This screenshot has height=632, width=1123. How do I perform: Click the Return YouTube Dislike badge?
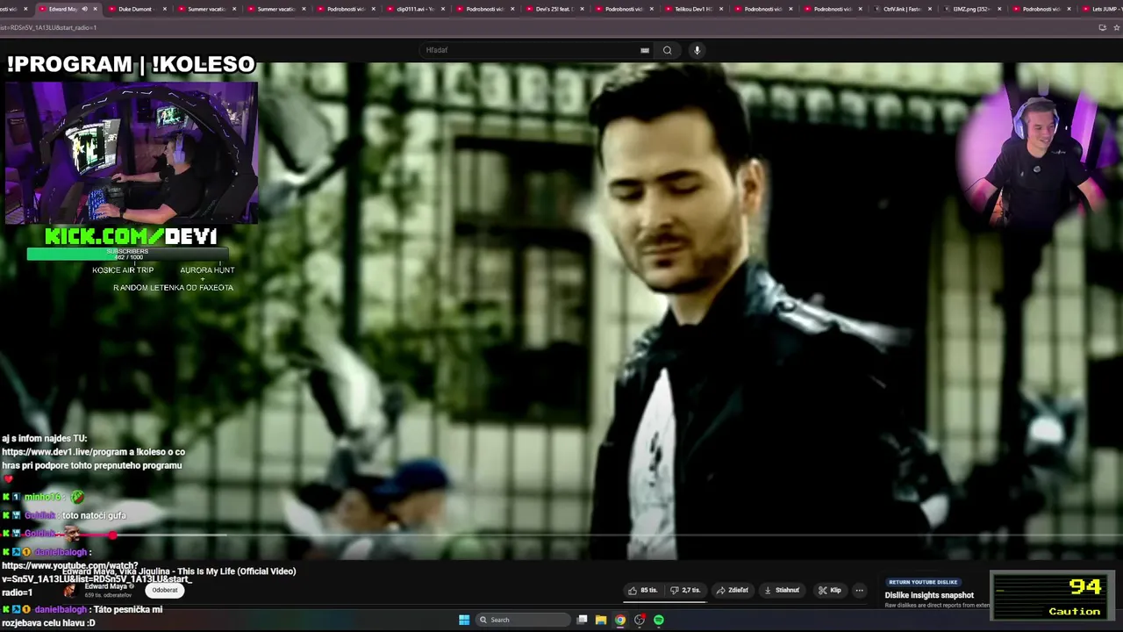click(x=923, y=582)
